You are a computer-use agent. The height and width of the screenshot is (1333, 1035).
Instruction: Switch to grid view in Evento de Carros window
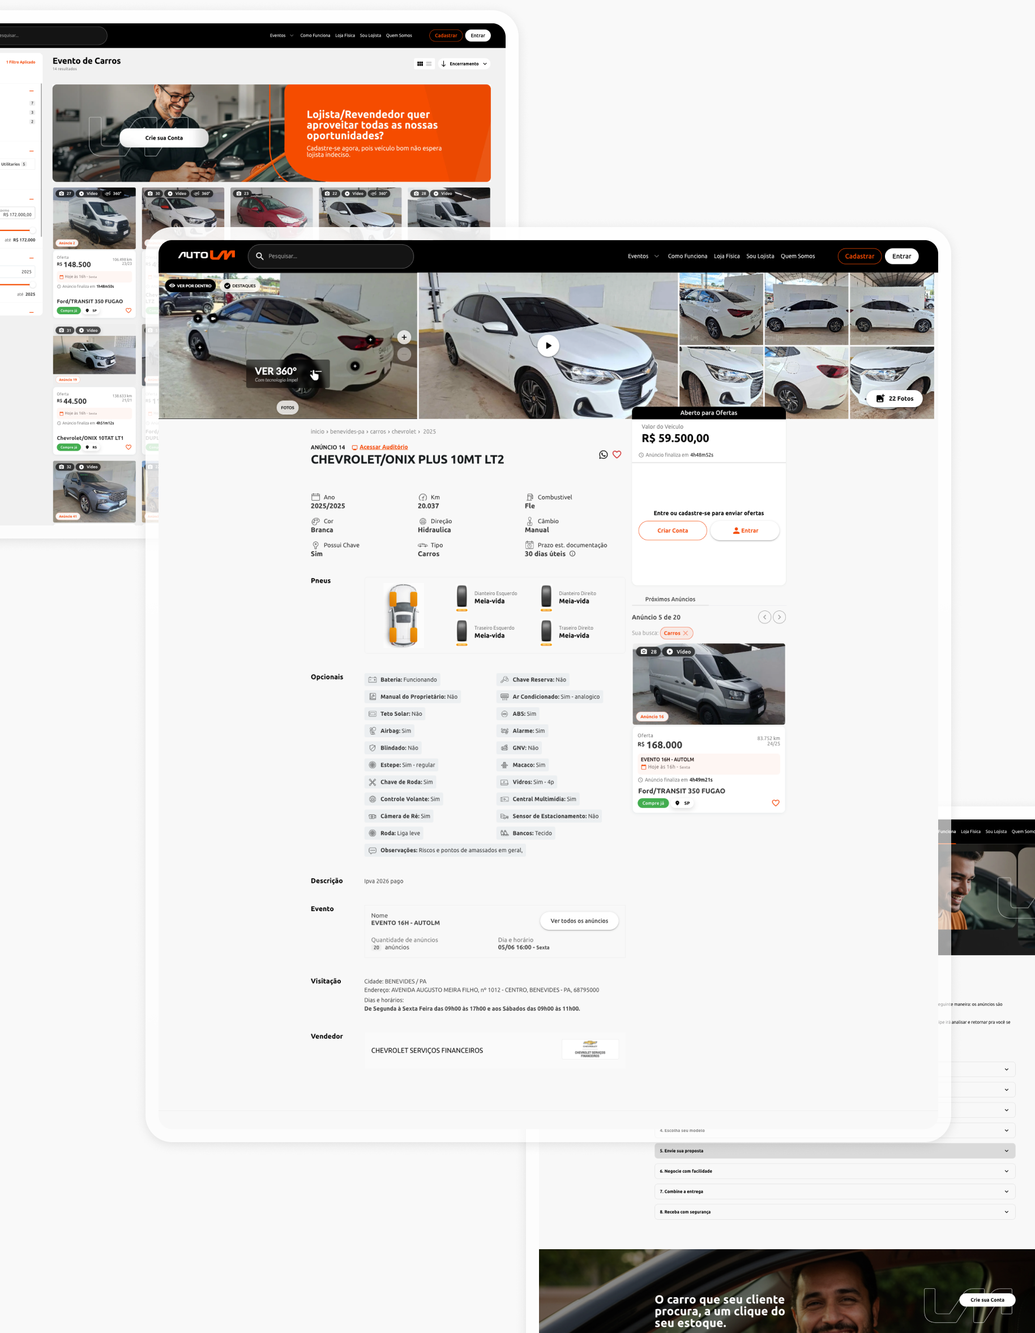(x=420, y=63)
